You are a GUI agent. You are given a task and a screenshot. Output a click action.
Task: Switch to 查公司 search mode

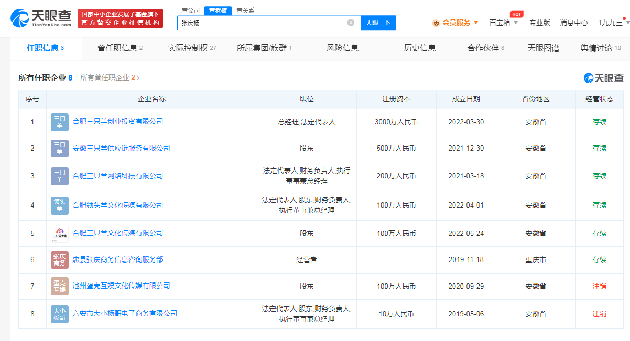pos(190,10)
